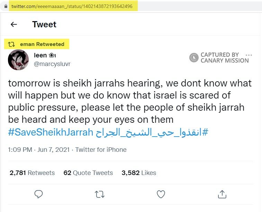Click the "eman Retweeted" label
The image size is (262, 212).
tap(42, 44)
